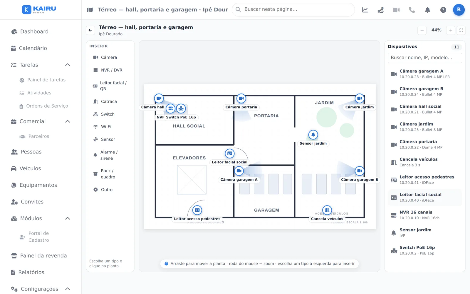Viewport: 470px width, 294px height.
Task: Open the help question mark icon
Action: point(443,10)
